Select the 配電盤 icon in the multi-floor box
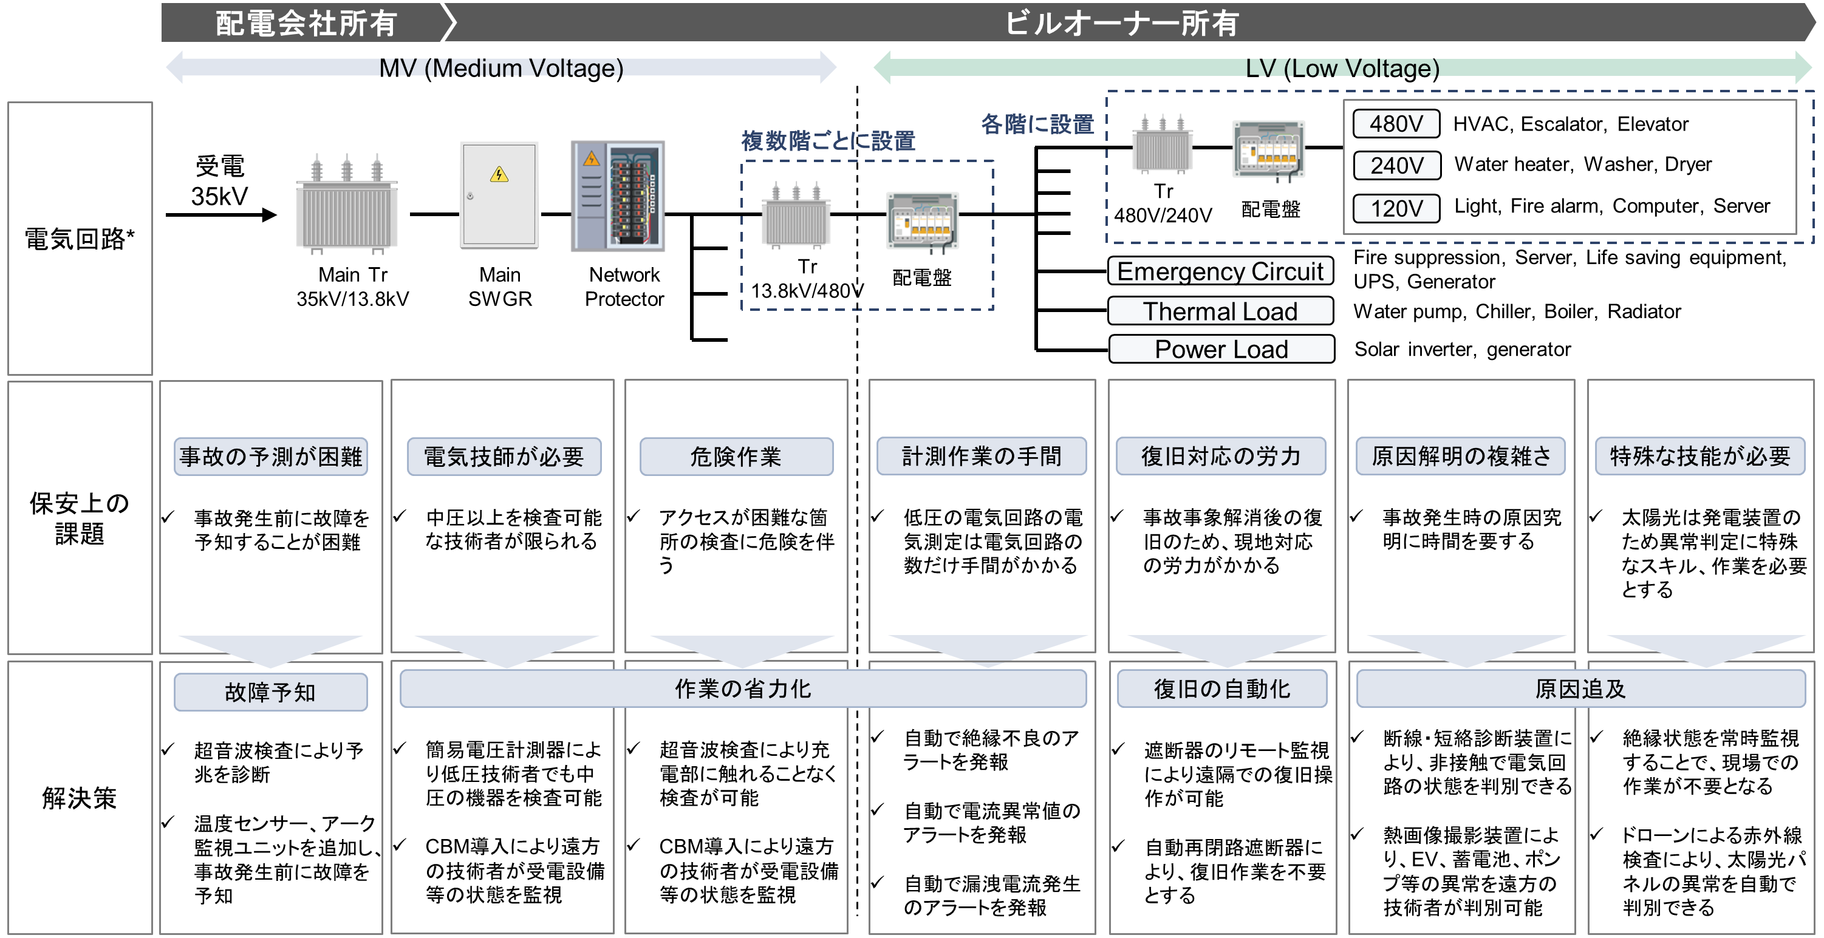The height and width of the screenshot is (938, 1824). 923,221
